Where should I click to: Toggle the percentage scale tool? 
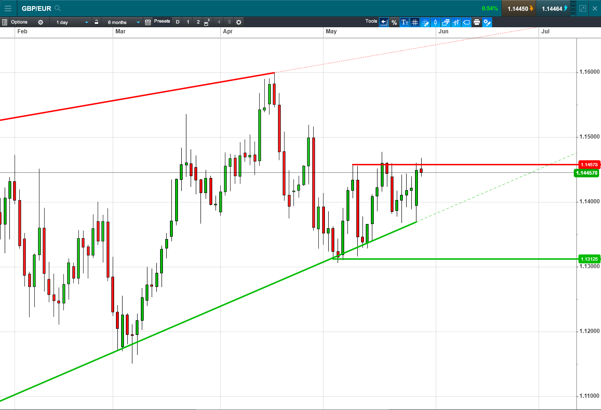tap(394, 22)
